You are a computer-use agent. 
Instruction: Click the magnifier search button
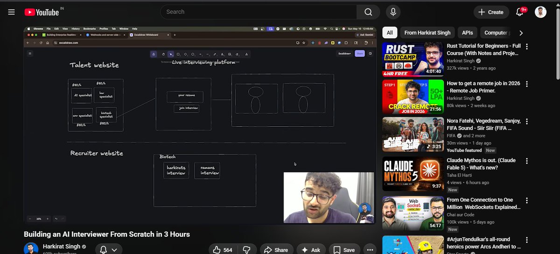[369, 12]
